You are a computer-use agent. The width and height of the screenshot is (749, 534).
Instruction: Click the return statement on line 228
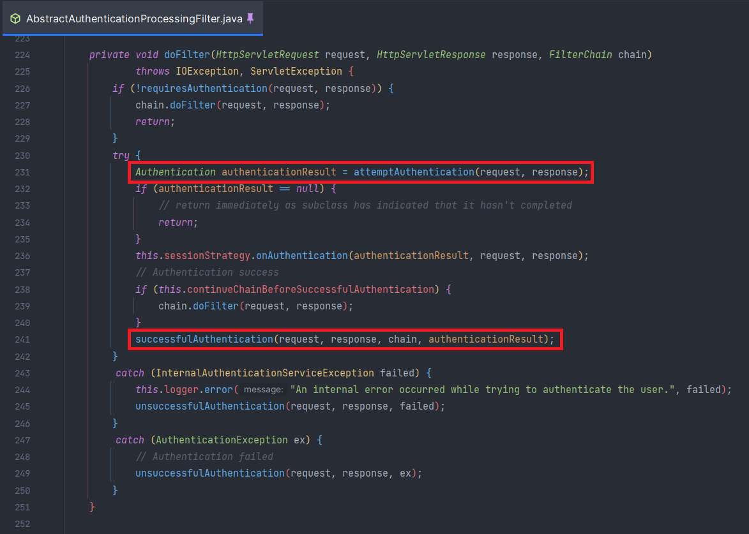(155, 122)
